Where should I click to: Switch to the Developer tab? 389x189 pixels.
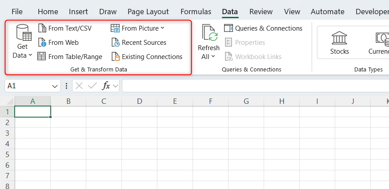[372, 12]
